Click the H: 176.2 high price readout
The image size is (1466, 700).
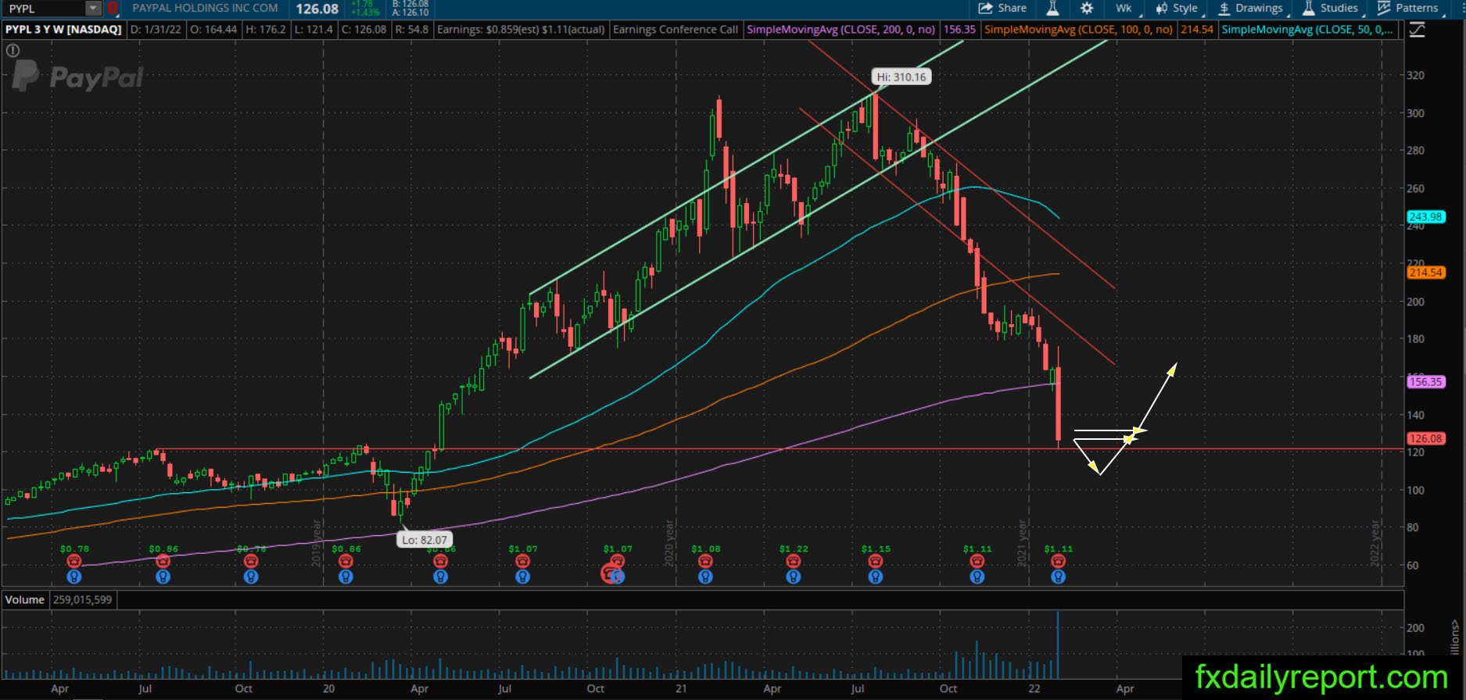(x=265, y=30)
